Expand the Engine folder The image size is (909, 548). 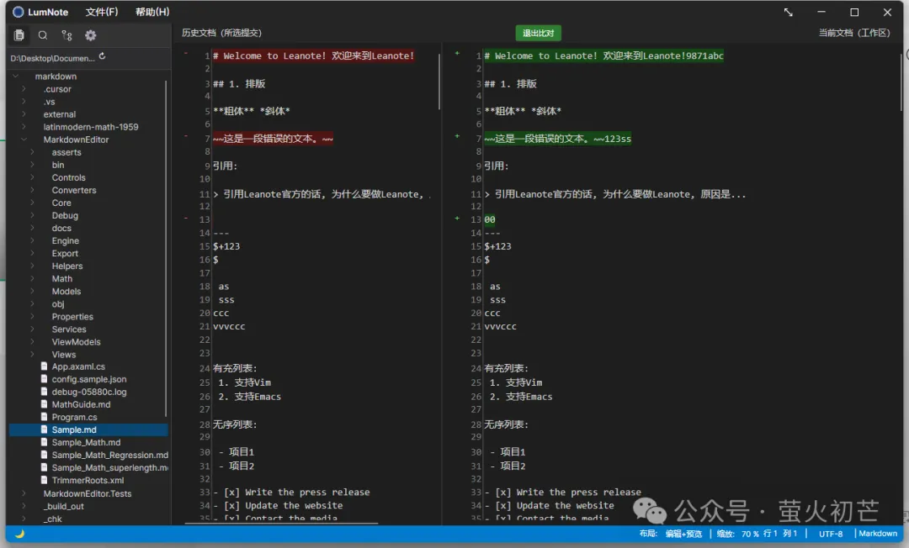point(33,240)
